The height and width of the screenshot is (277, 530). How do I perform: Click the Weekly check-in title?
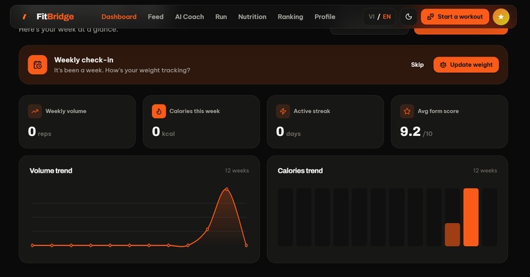(x=84, y=60)
